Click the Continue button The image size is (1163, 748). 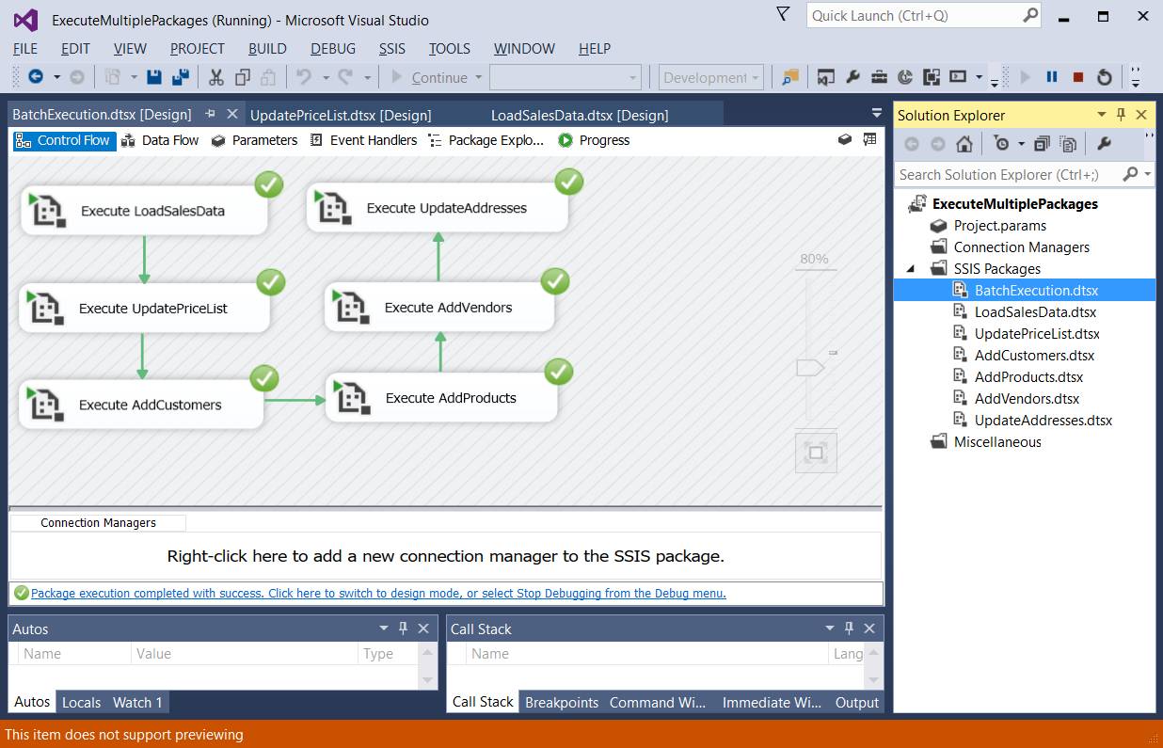tap(430, 77)
